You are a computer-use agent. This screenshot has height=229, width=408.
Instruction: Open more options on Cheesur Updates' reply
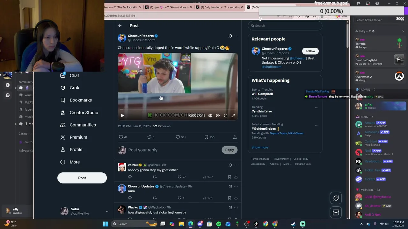[236, 186]
